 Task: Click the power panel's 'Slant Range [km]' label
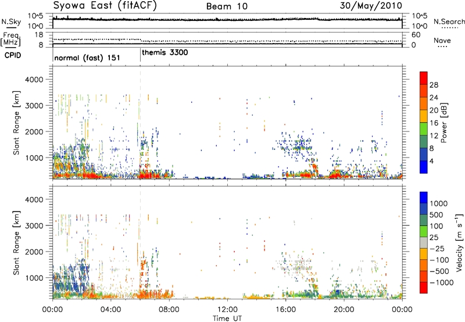pyautogui.click(x=16, y=123)
